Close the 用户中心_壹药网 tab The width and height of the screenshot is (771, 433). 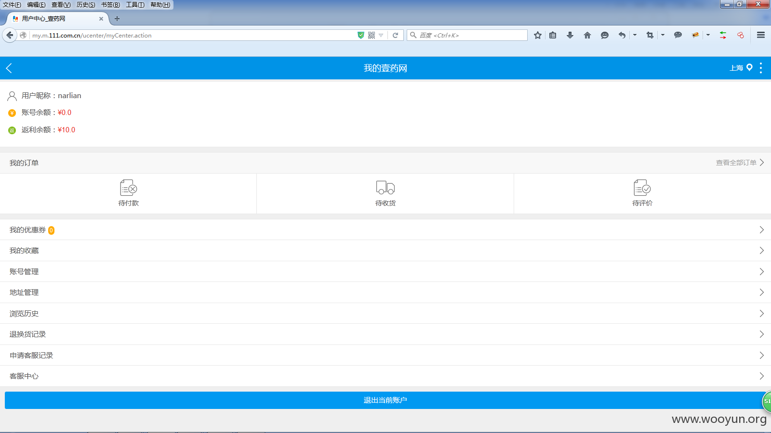(x=101, y=19)
